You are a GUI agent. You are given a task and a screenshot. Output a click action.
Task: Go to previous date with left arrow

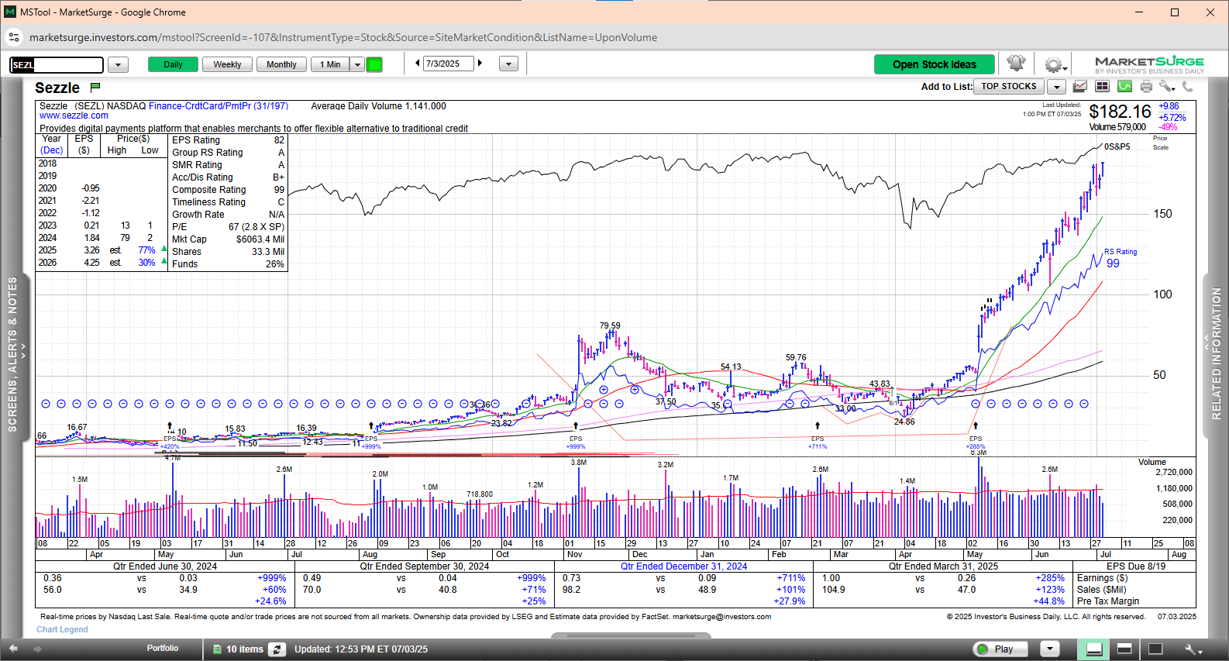coord(418,64)
